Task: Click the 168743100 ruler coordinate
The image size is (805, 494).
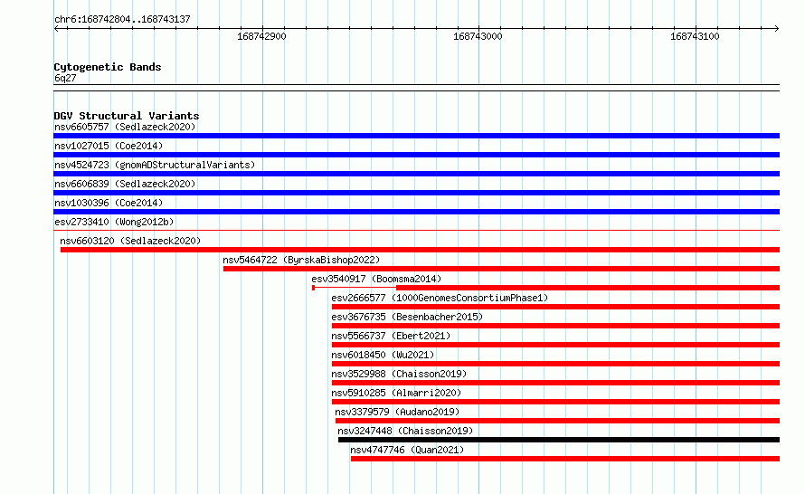Action: point(695,36)
